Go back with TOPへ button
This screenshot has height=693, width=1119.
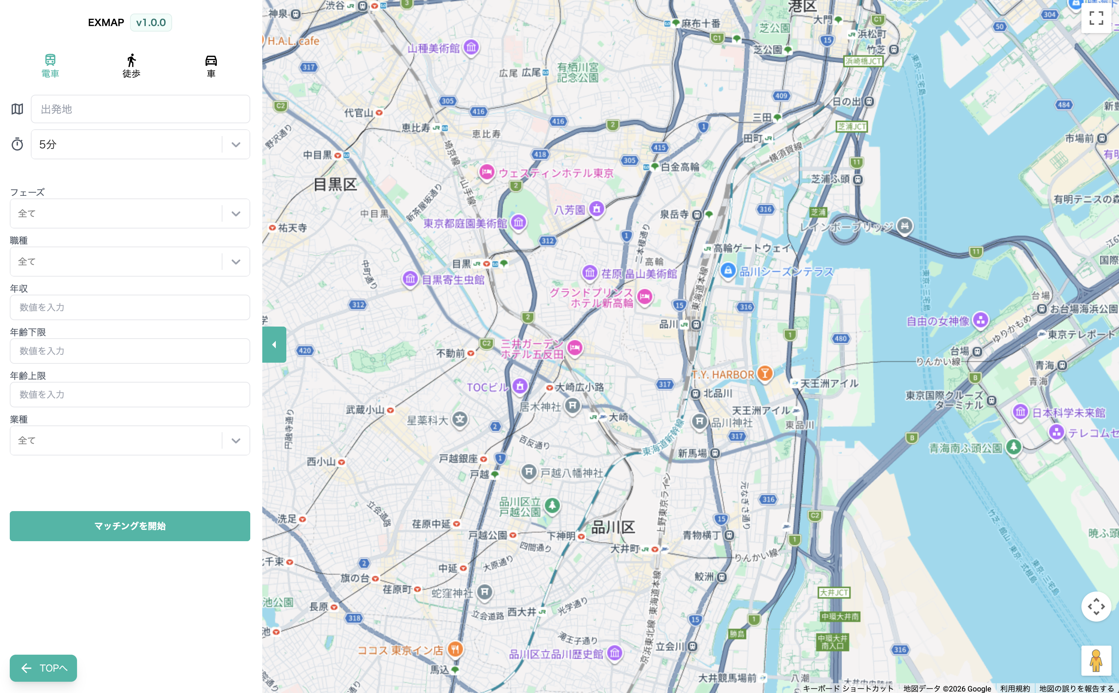44,668
